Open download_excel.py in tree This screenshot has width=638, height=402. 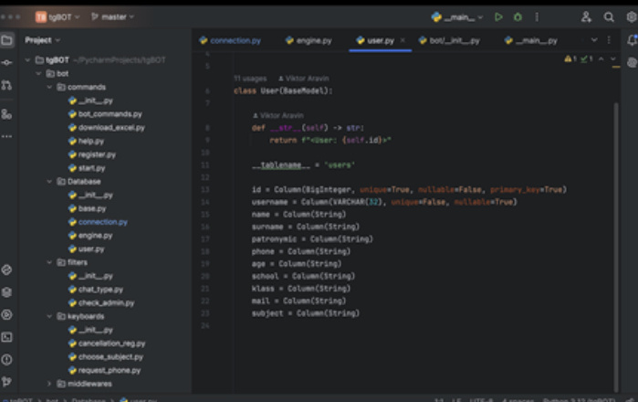click(107, 128)
